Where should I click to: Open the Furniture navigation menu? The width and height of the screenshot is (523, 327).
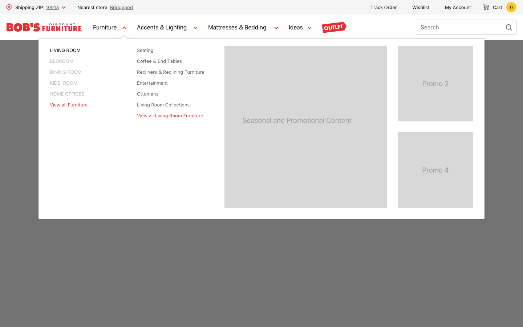pyautogui.click(x=105, y=27)
